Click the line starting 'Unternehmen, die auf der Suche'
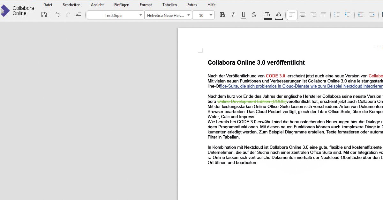The image size is (383, 200). pos(295,153)
